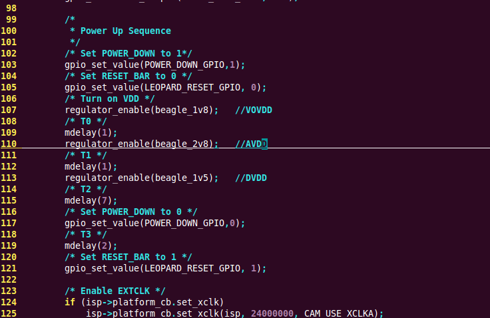
Task: Click LEOPARD_RESET_GPIO on line 121
Action: point(192,268)
